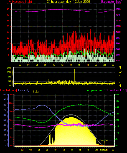Click hour 14 on the temperature chart time axis
This screenshot has width=127, height=153.
click(x=72, y=150)
